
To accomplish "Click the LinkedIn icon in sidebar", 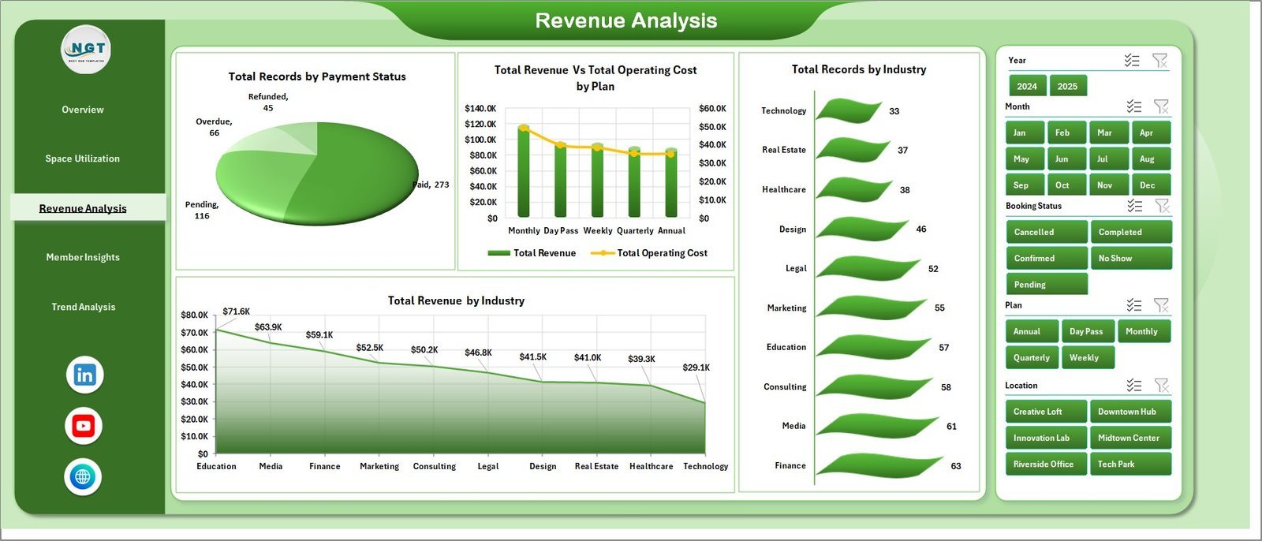I will tap(84, 375).
